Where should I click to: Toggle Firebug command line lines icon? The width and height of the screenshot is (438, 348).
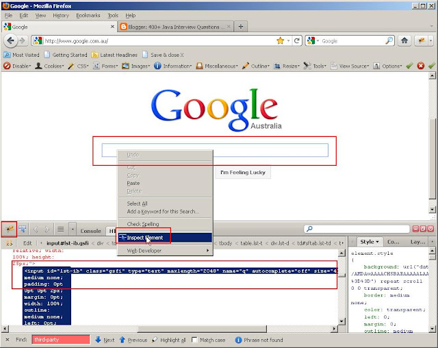coord(61,229)
